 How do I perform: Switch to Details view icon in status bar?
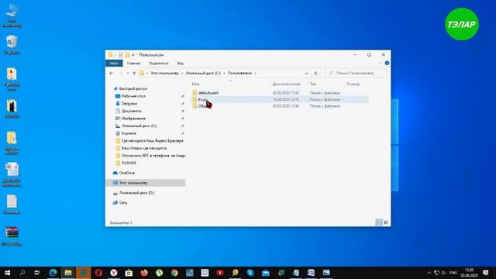(x=379, y=222)
